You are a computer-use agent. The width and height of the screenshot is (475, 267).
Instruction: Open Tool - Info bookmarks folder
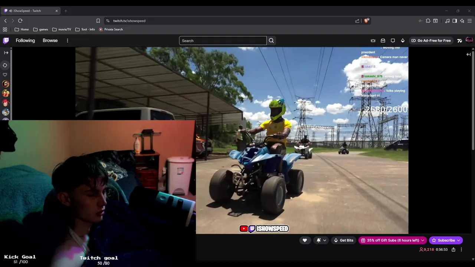pos(85,29)
